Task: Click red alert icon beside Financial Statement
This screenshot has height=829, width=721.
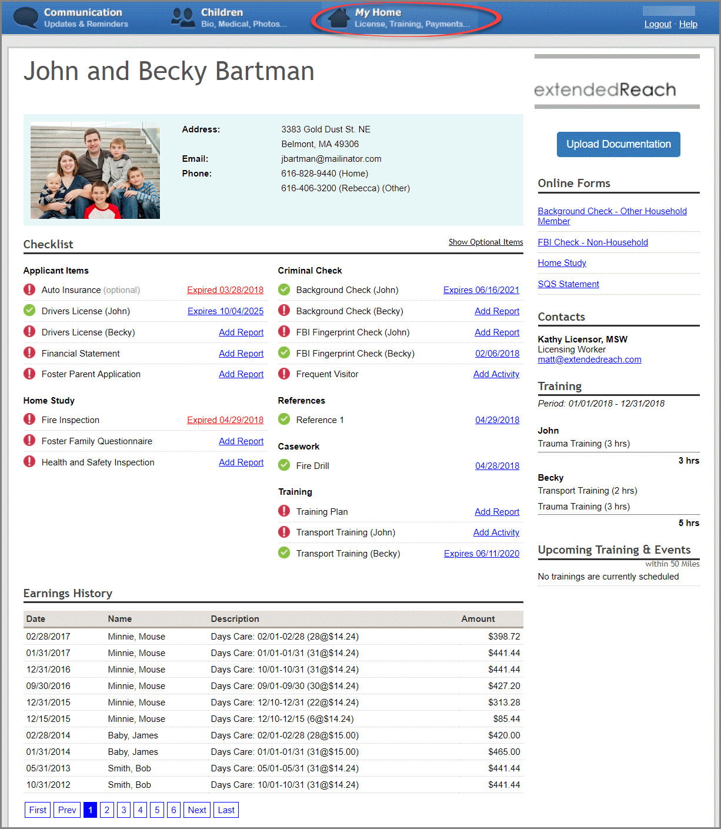Action: [29, 352]
